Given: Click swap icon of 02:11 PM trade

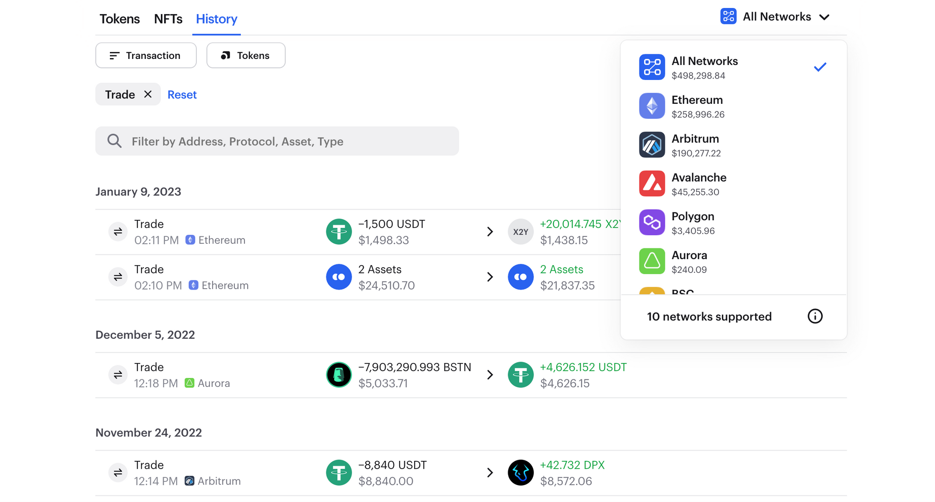Looking at the screenshot, I should (118, 232).
